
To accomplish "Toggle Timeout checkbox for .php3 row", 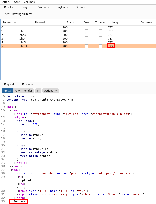I will click(x=101, y=35).
